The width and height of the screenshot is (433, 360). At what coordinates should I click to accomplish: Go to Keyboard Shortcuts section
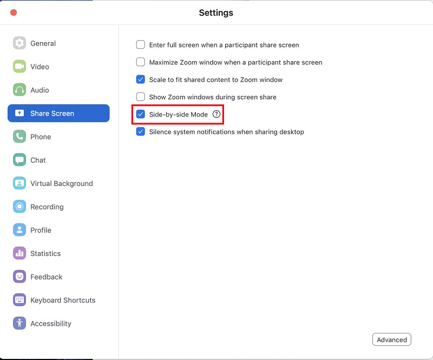pyautogui.click(x=63, y=300)
